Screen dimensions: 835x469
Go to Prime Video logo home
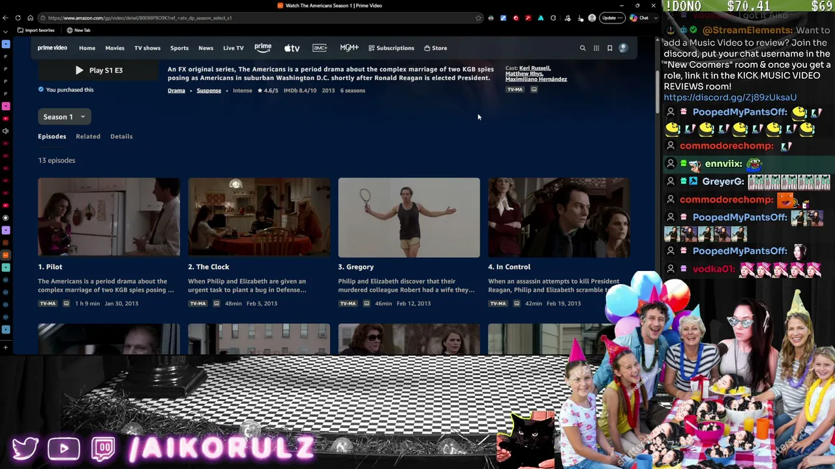click(52, 48)
